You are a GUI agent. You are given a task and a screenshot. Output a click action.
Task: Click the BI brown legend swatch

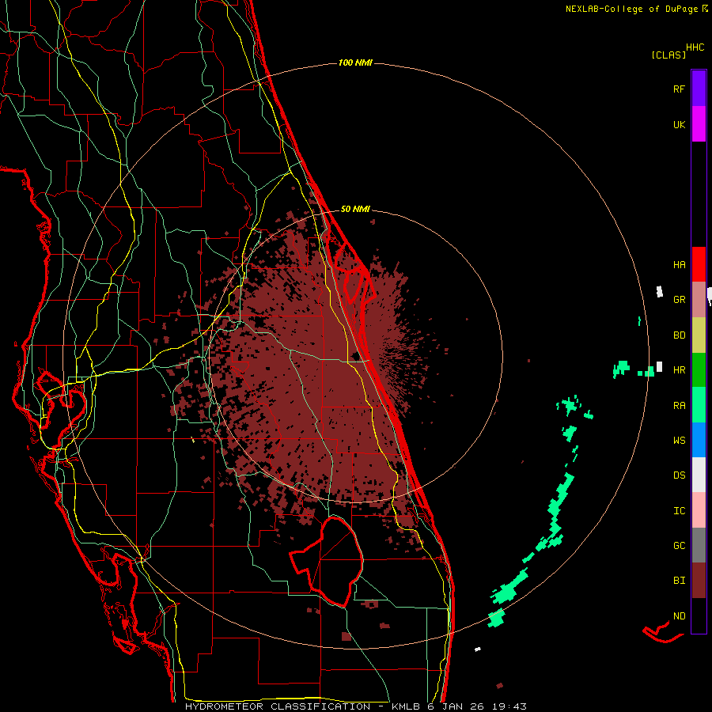[699, 581]
